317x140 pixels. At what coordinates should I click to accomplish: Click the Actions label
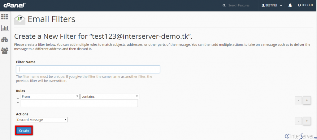coord(22,114)
